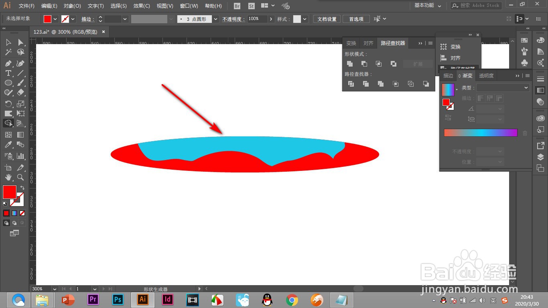Image resolution: width=548 pixels, height=308 pixels.
Task: Pick the Gradient tool in toolbox
Action: click(20, 135)
